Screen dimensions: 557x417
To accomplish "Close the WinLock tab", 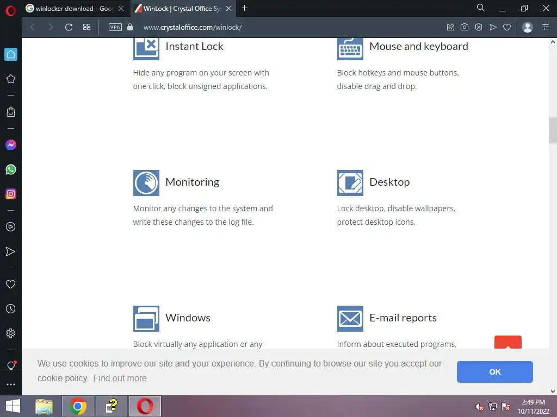I will 229,9.
